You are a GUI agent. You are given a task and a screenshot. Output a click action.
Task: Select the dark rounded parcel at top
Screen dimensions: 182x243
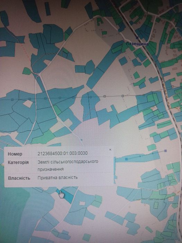click(x=53, y=34)
